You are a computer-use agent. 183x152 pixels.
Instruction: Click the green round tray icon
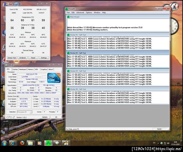[x=162, y=143]
